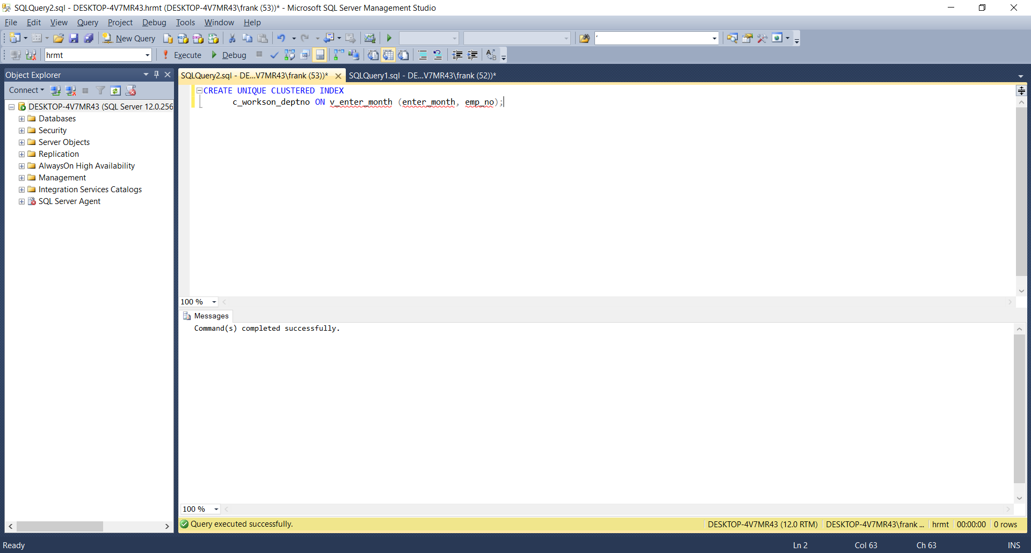Switch results output to file
Screen dimensions: 1031x553
[x=403, y=55]
